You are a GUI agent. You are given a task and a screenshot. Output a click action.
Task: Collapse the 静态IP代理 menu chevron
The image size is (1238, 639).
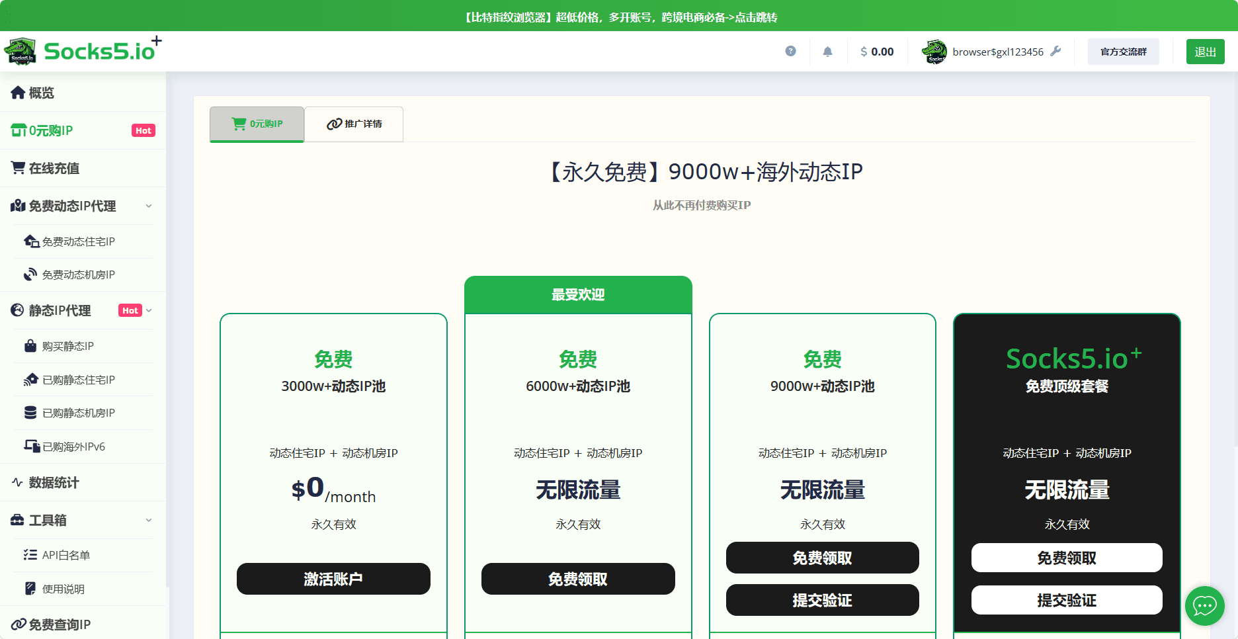pos(149,310)
